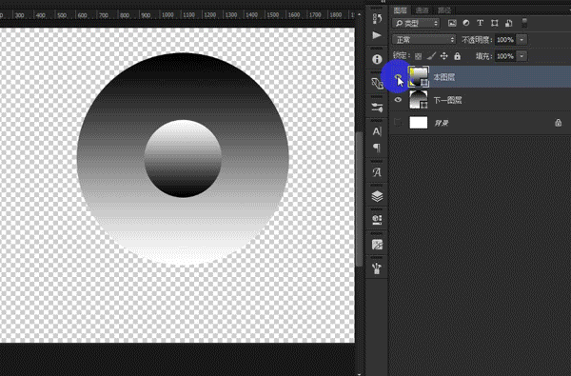571x376 pixels.
Task: Click the canvas vertical scrollbar
Action: click(359, 199)
